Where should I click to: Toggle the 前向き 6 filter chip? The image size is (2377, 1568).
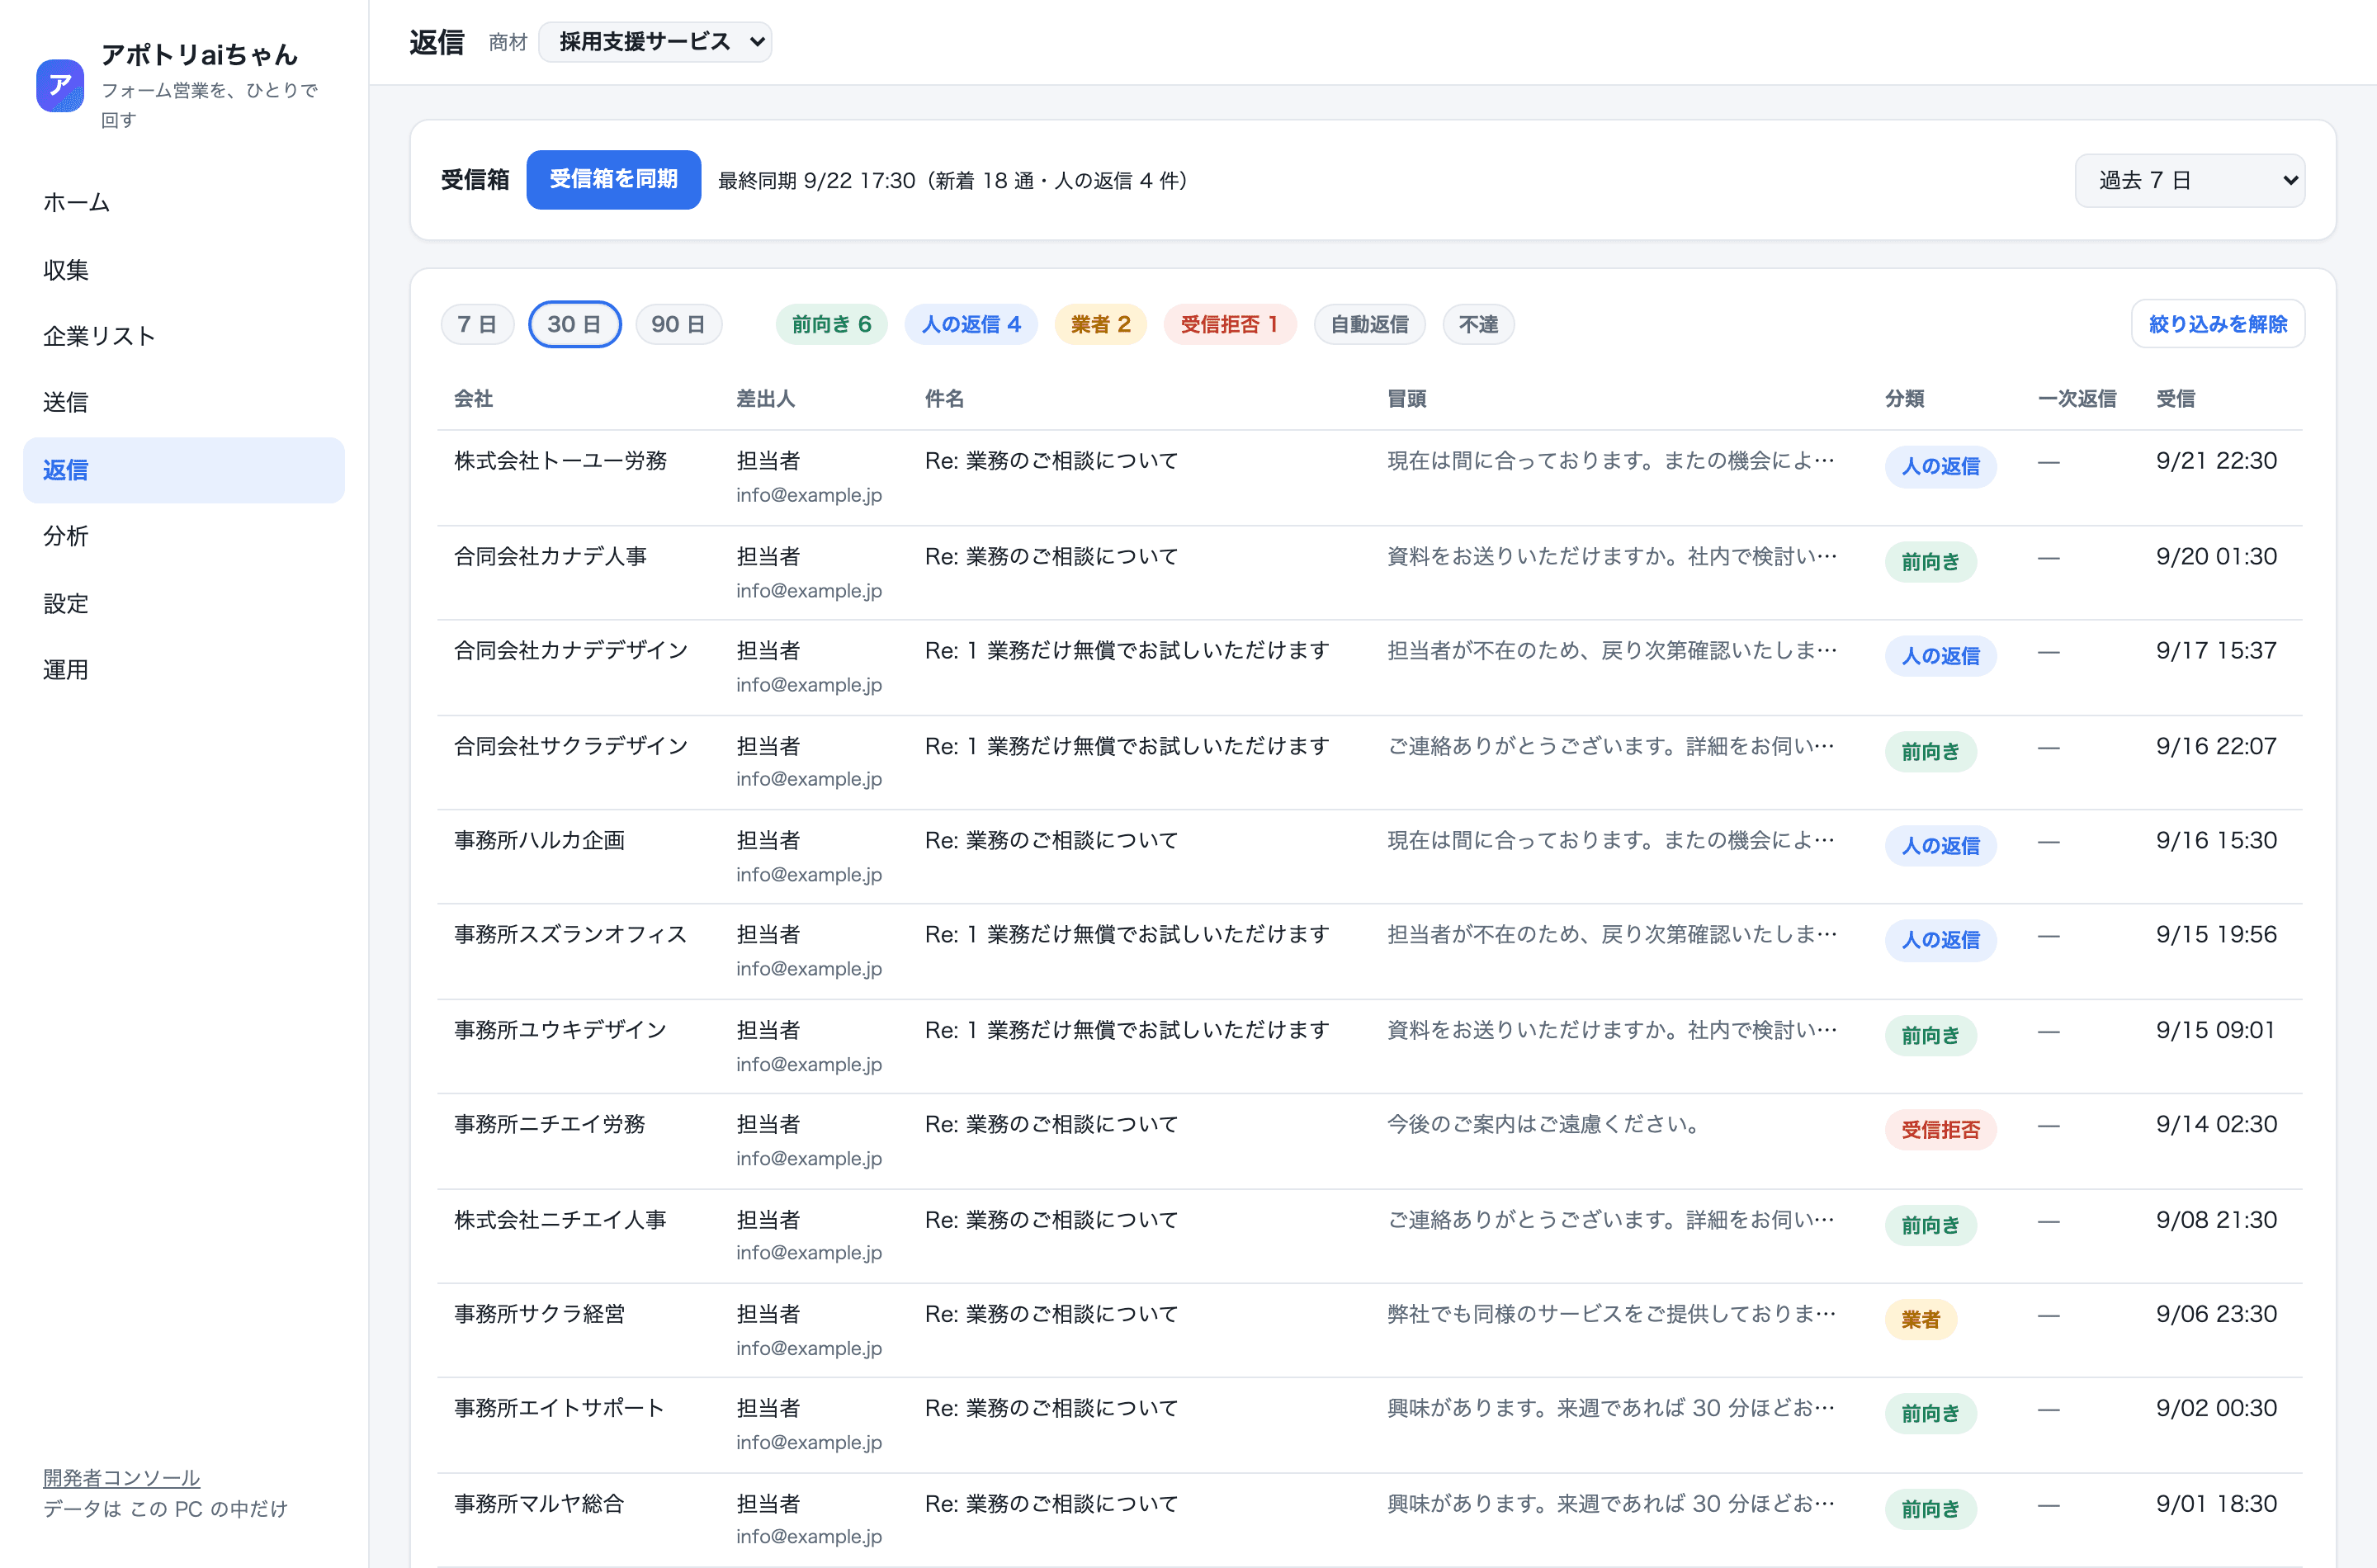pyautogui.click(x=831, y=324)
